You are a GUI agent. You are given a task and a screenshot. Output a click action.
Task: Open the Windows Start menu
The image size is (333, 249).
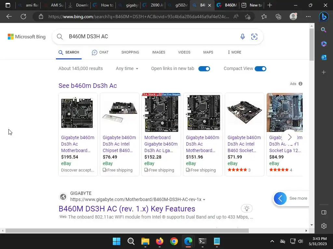coord(116,241)
